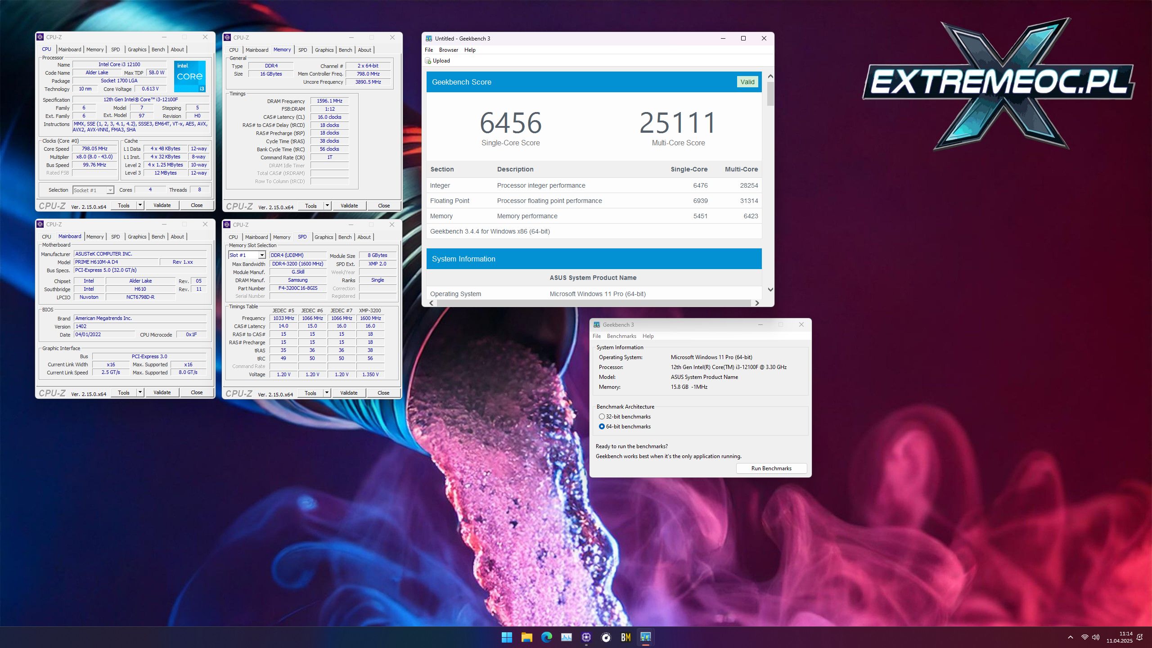The width and height of the screenshot is (1152, 648).
Task: Click Validate in top-left CPU-Z window
Action: point(162,205)
